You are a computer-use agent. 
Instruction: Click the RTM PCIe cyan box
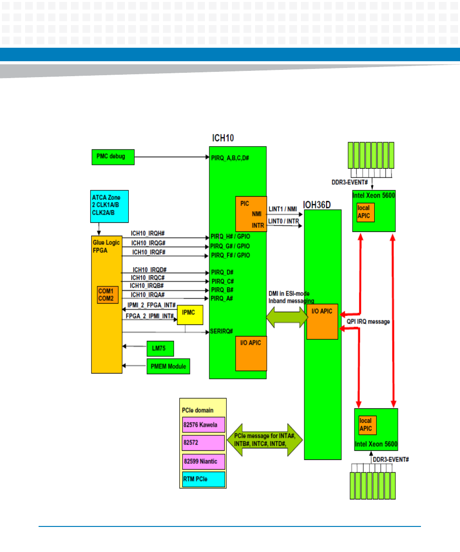203,480
